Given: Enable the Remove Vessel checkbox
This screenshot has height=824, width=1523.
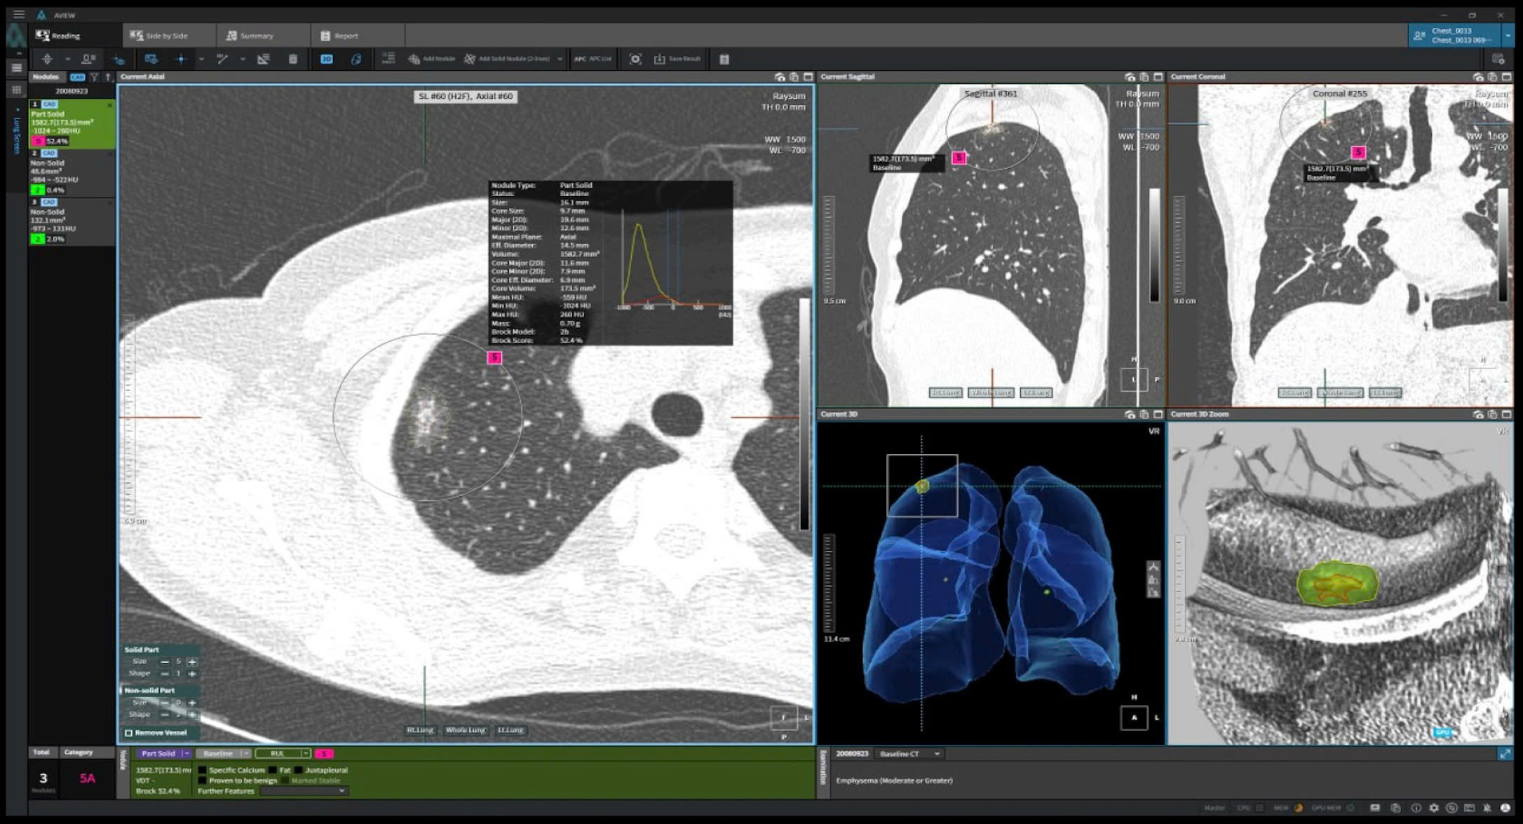Looking at the screenshot, I should [129, 733].
